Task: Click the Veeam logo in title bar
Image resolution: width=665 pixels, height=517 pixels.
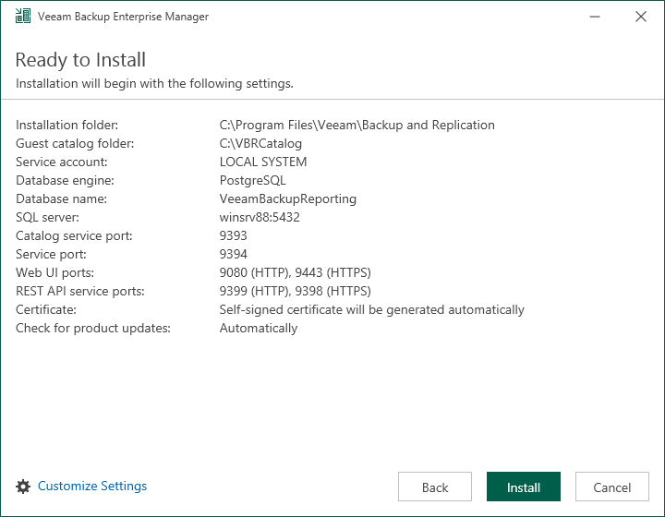Action: click(23, 17)
